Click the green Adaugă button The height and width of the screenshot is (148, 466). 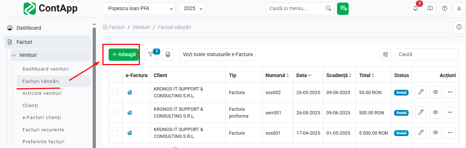coord(123,54)
